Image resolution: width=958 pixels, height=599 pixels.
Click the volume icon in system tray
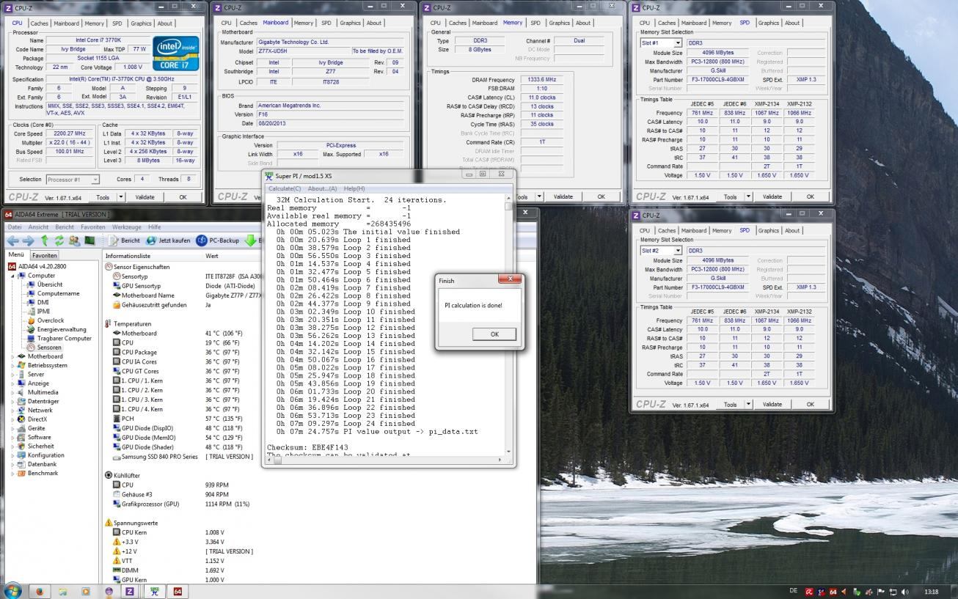pos(904,592)
